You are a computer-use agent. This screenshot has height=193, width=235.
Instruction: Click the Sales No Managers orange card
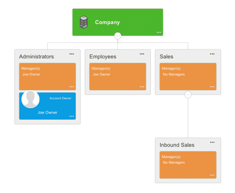pos(188,76)
